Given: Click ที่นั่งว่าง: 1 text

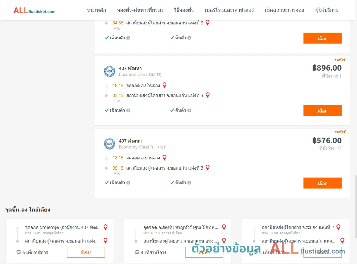Looking at the screenshot, I should pyautogui.click(x=332, y=76).
